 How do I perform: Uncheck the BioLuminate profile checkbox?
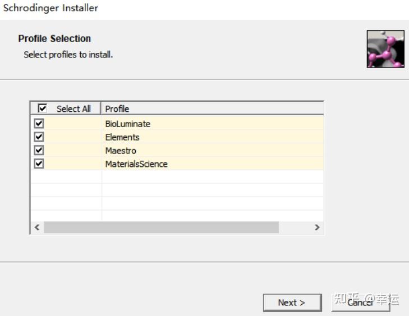tap(39, 123)
